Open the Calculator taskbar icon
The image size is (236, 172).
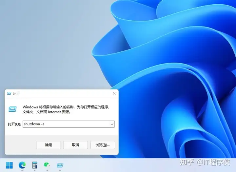click(x=35, y=165)
